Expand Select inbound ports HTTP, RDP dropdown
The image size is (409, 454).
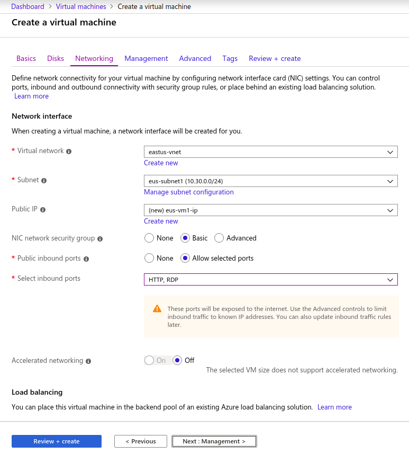coord(271,280)
